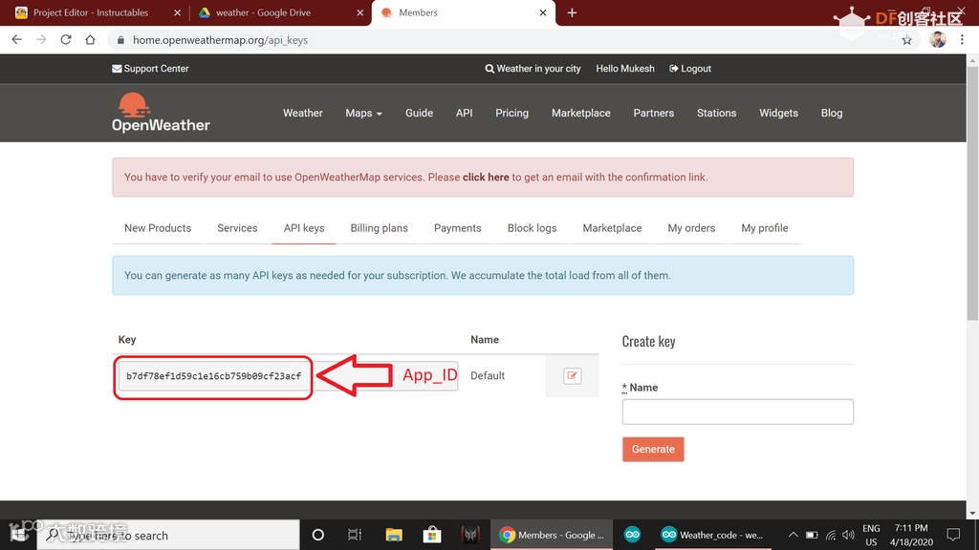
Task: Open API in the nav bar
Action: [464, 113]
